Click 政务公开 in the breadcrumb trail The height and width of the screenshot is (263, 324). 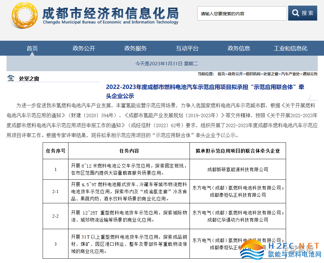[x=235, y=74]
